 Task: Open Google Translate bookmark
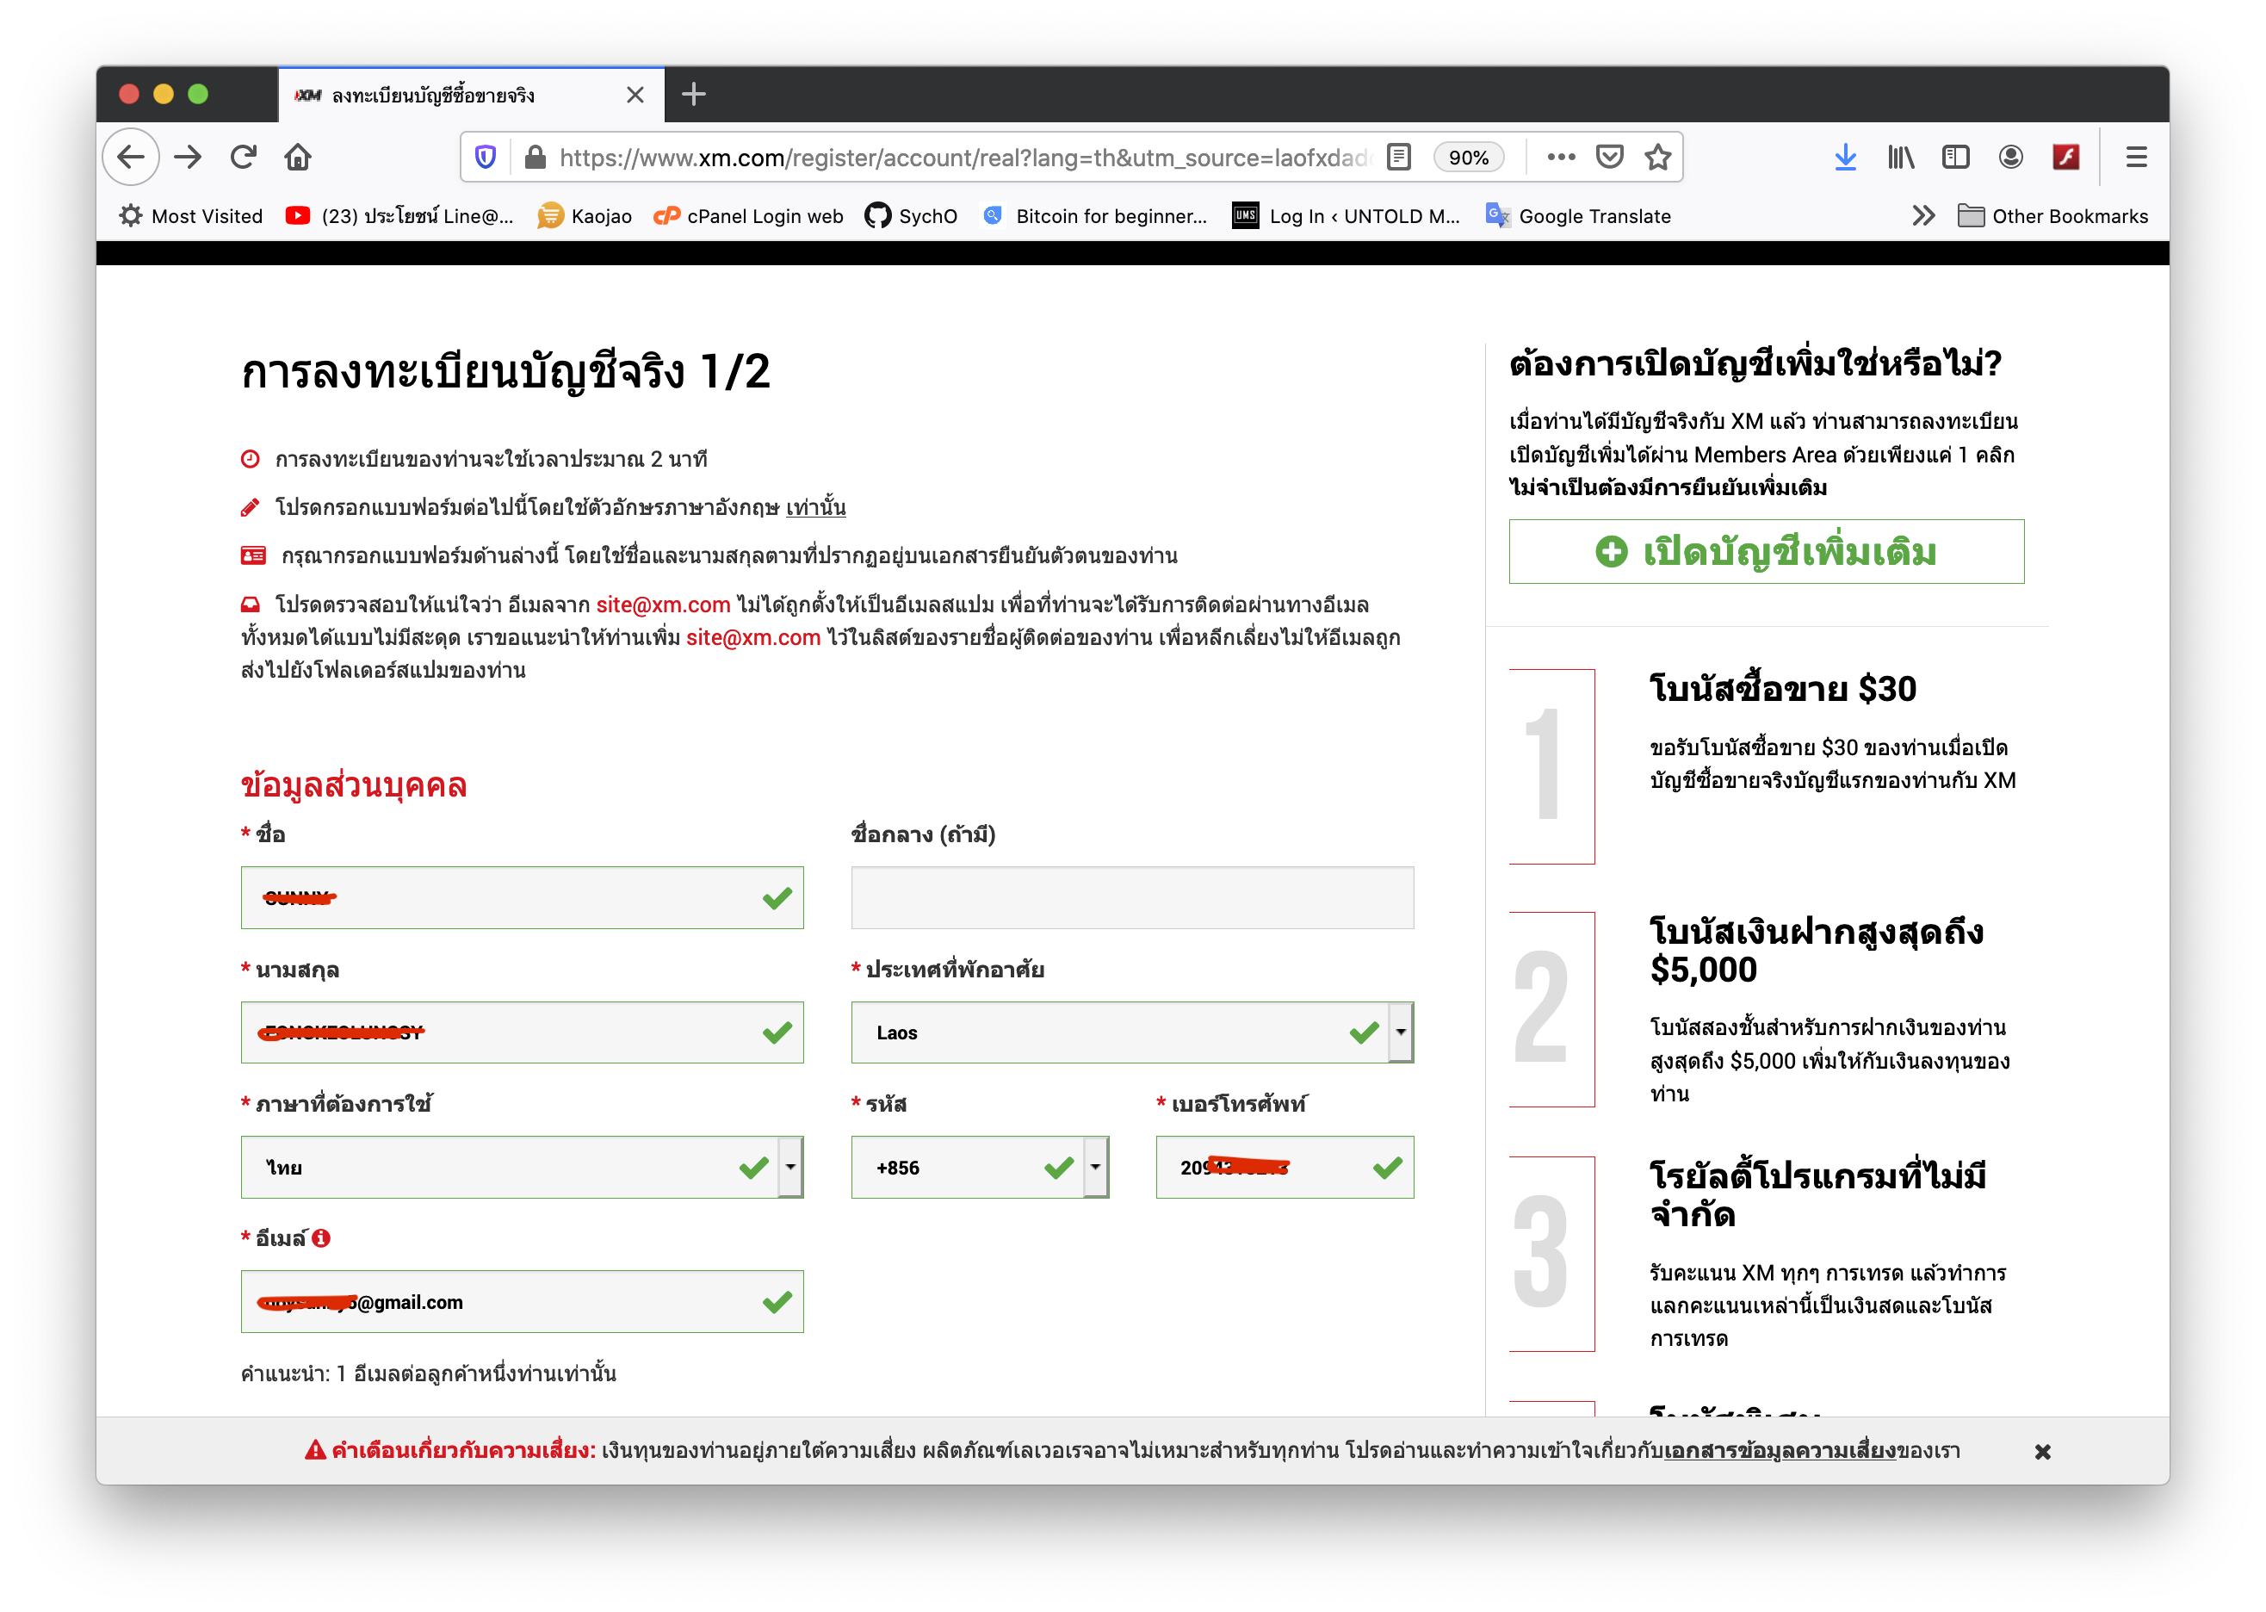point(1578,216)
